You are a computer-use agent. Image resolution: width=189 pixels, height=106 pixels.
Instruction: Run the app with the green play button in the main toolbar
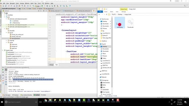pyautogui.click(x=42, y=6)
